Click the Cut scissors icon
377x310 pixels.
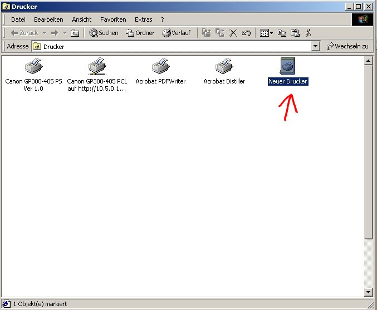pyautogui.click(x=308, y=33)
